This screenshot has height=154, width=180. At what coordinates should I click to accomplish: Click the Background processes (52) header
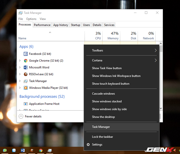[x=42, y=96]
